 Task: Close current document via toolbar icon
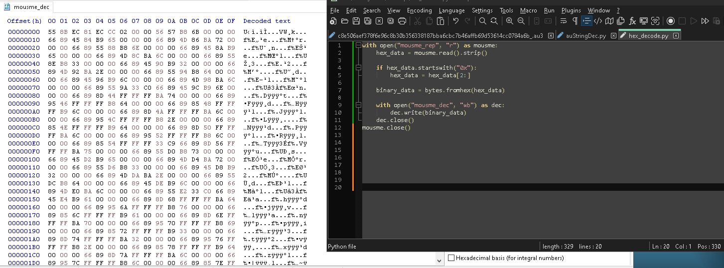379,21
